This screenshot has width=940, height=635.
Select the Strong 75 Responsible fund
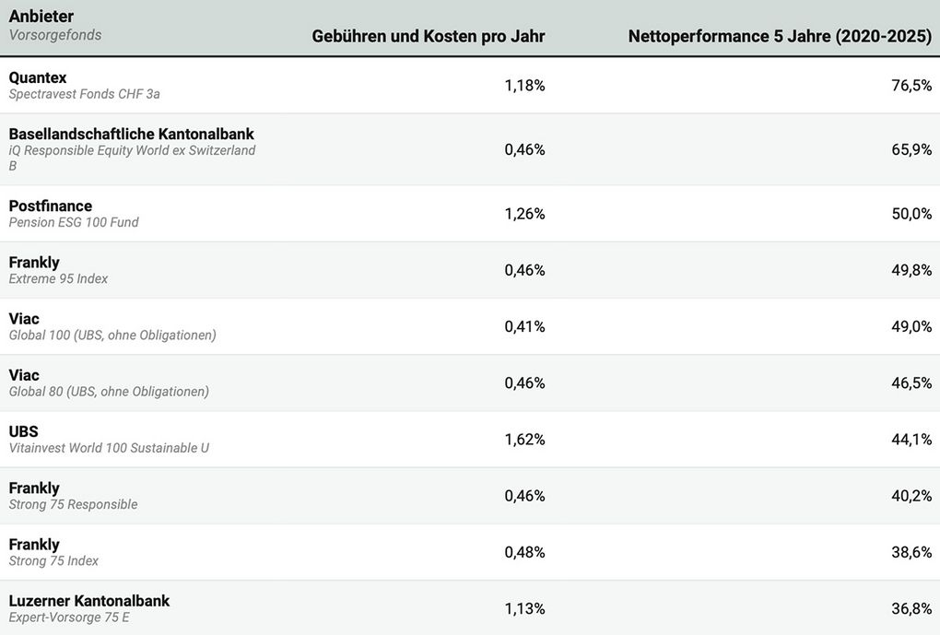point(73,504)
